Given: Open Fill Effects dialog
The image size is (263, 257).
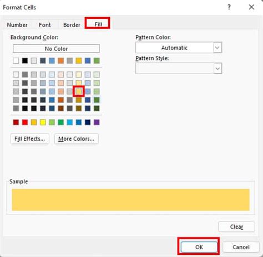Looking at the screenshot, I should point(30,138).
